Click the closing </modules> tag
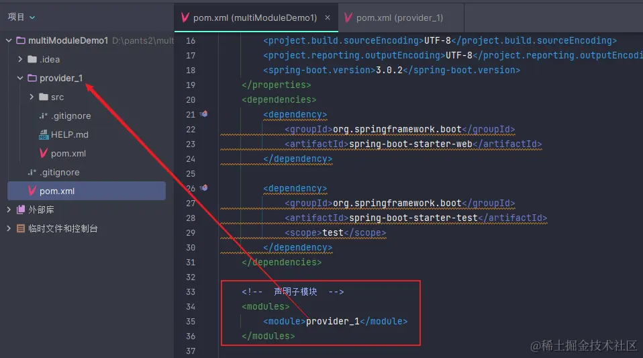The image size is (643, 358). click(x=268, y=337)
